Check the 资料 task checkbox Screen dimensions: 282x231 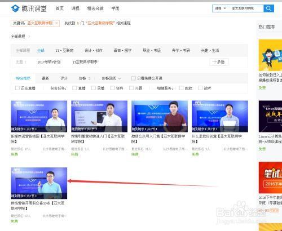point(112,88)
